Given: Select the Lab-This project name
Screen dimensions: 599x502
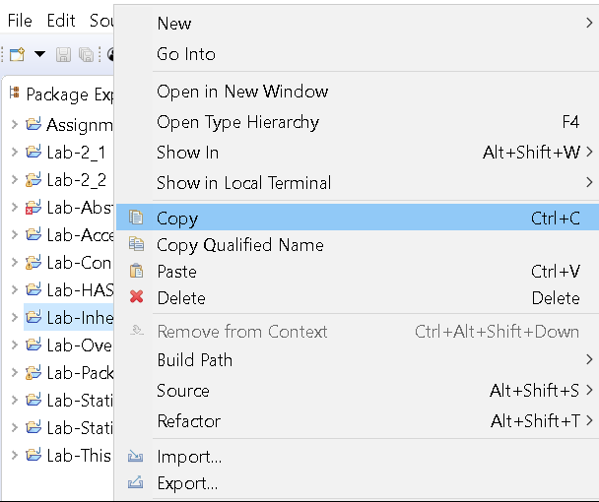Looking at the screenshot, I should [x=79, y=456].
